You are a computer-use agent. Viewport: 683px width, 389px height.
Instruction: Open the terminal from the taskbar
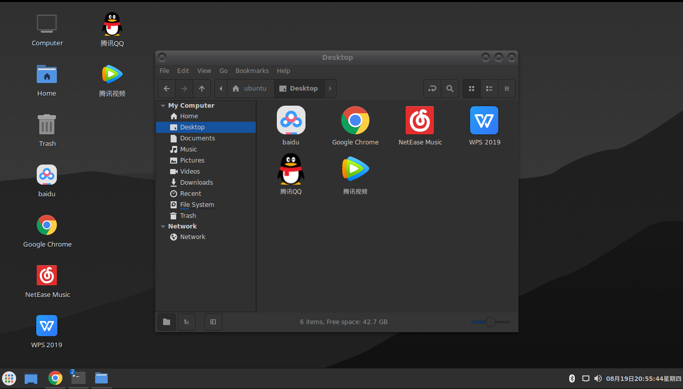point(79,378)
